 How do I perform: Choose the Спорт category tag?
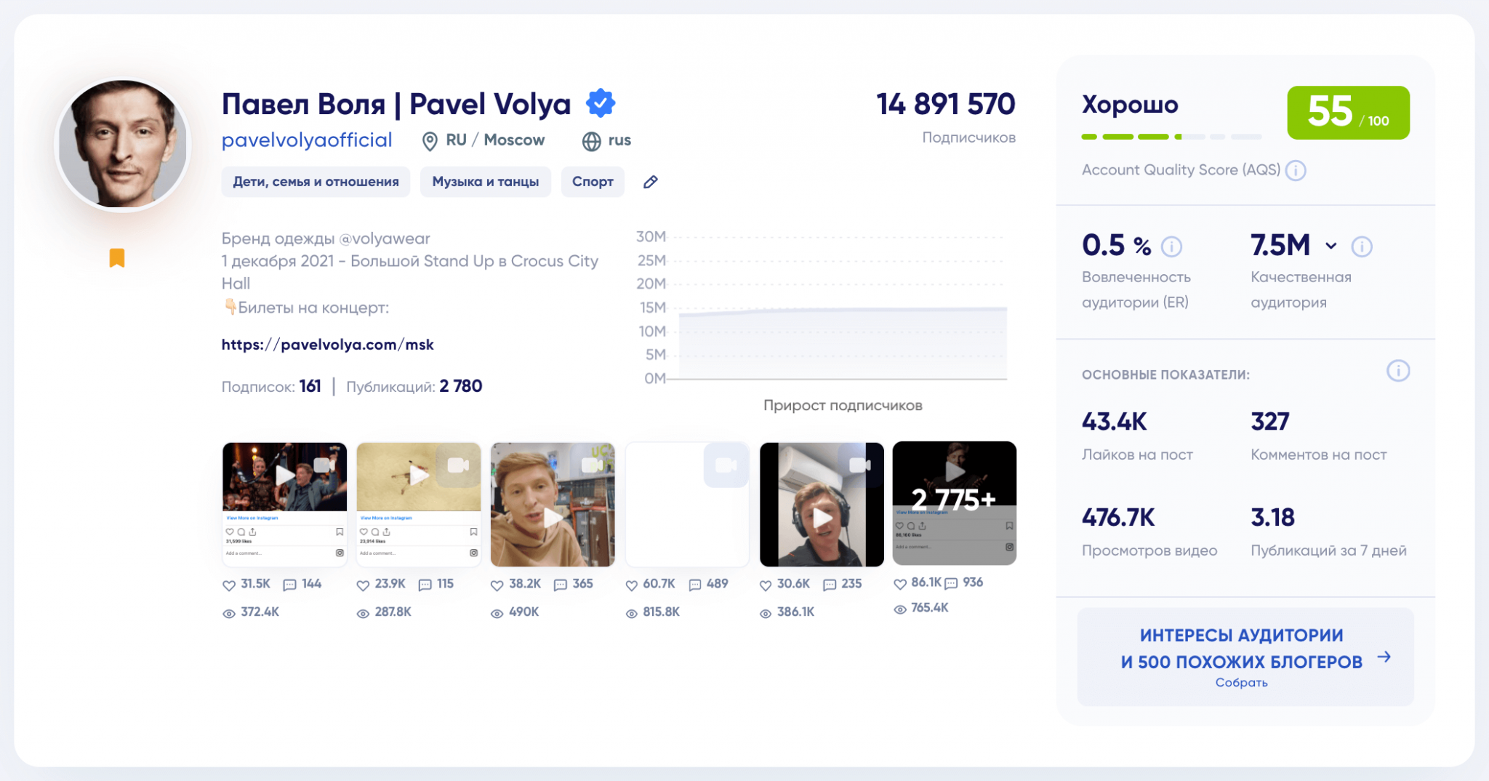click(x=593, y=182)
